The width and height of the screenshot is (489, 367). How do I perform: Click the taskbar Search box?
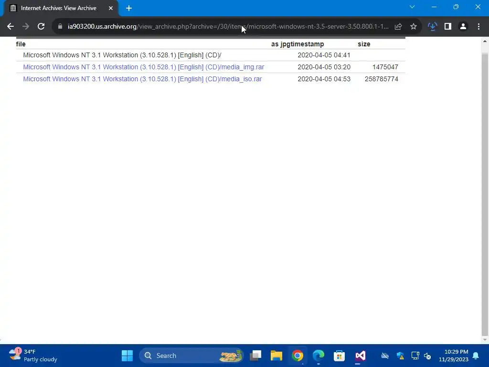191,356
